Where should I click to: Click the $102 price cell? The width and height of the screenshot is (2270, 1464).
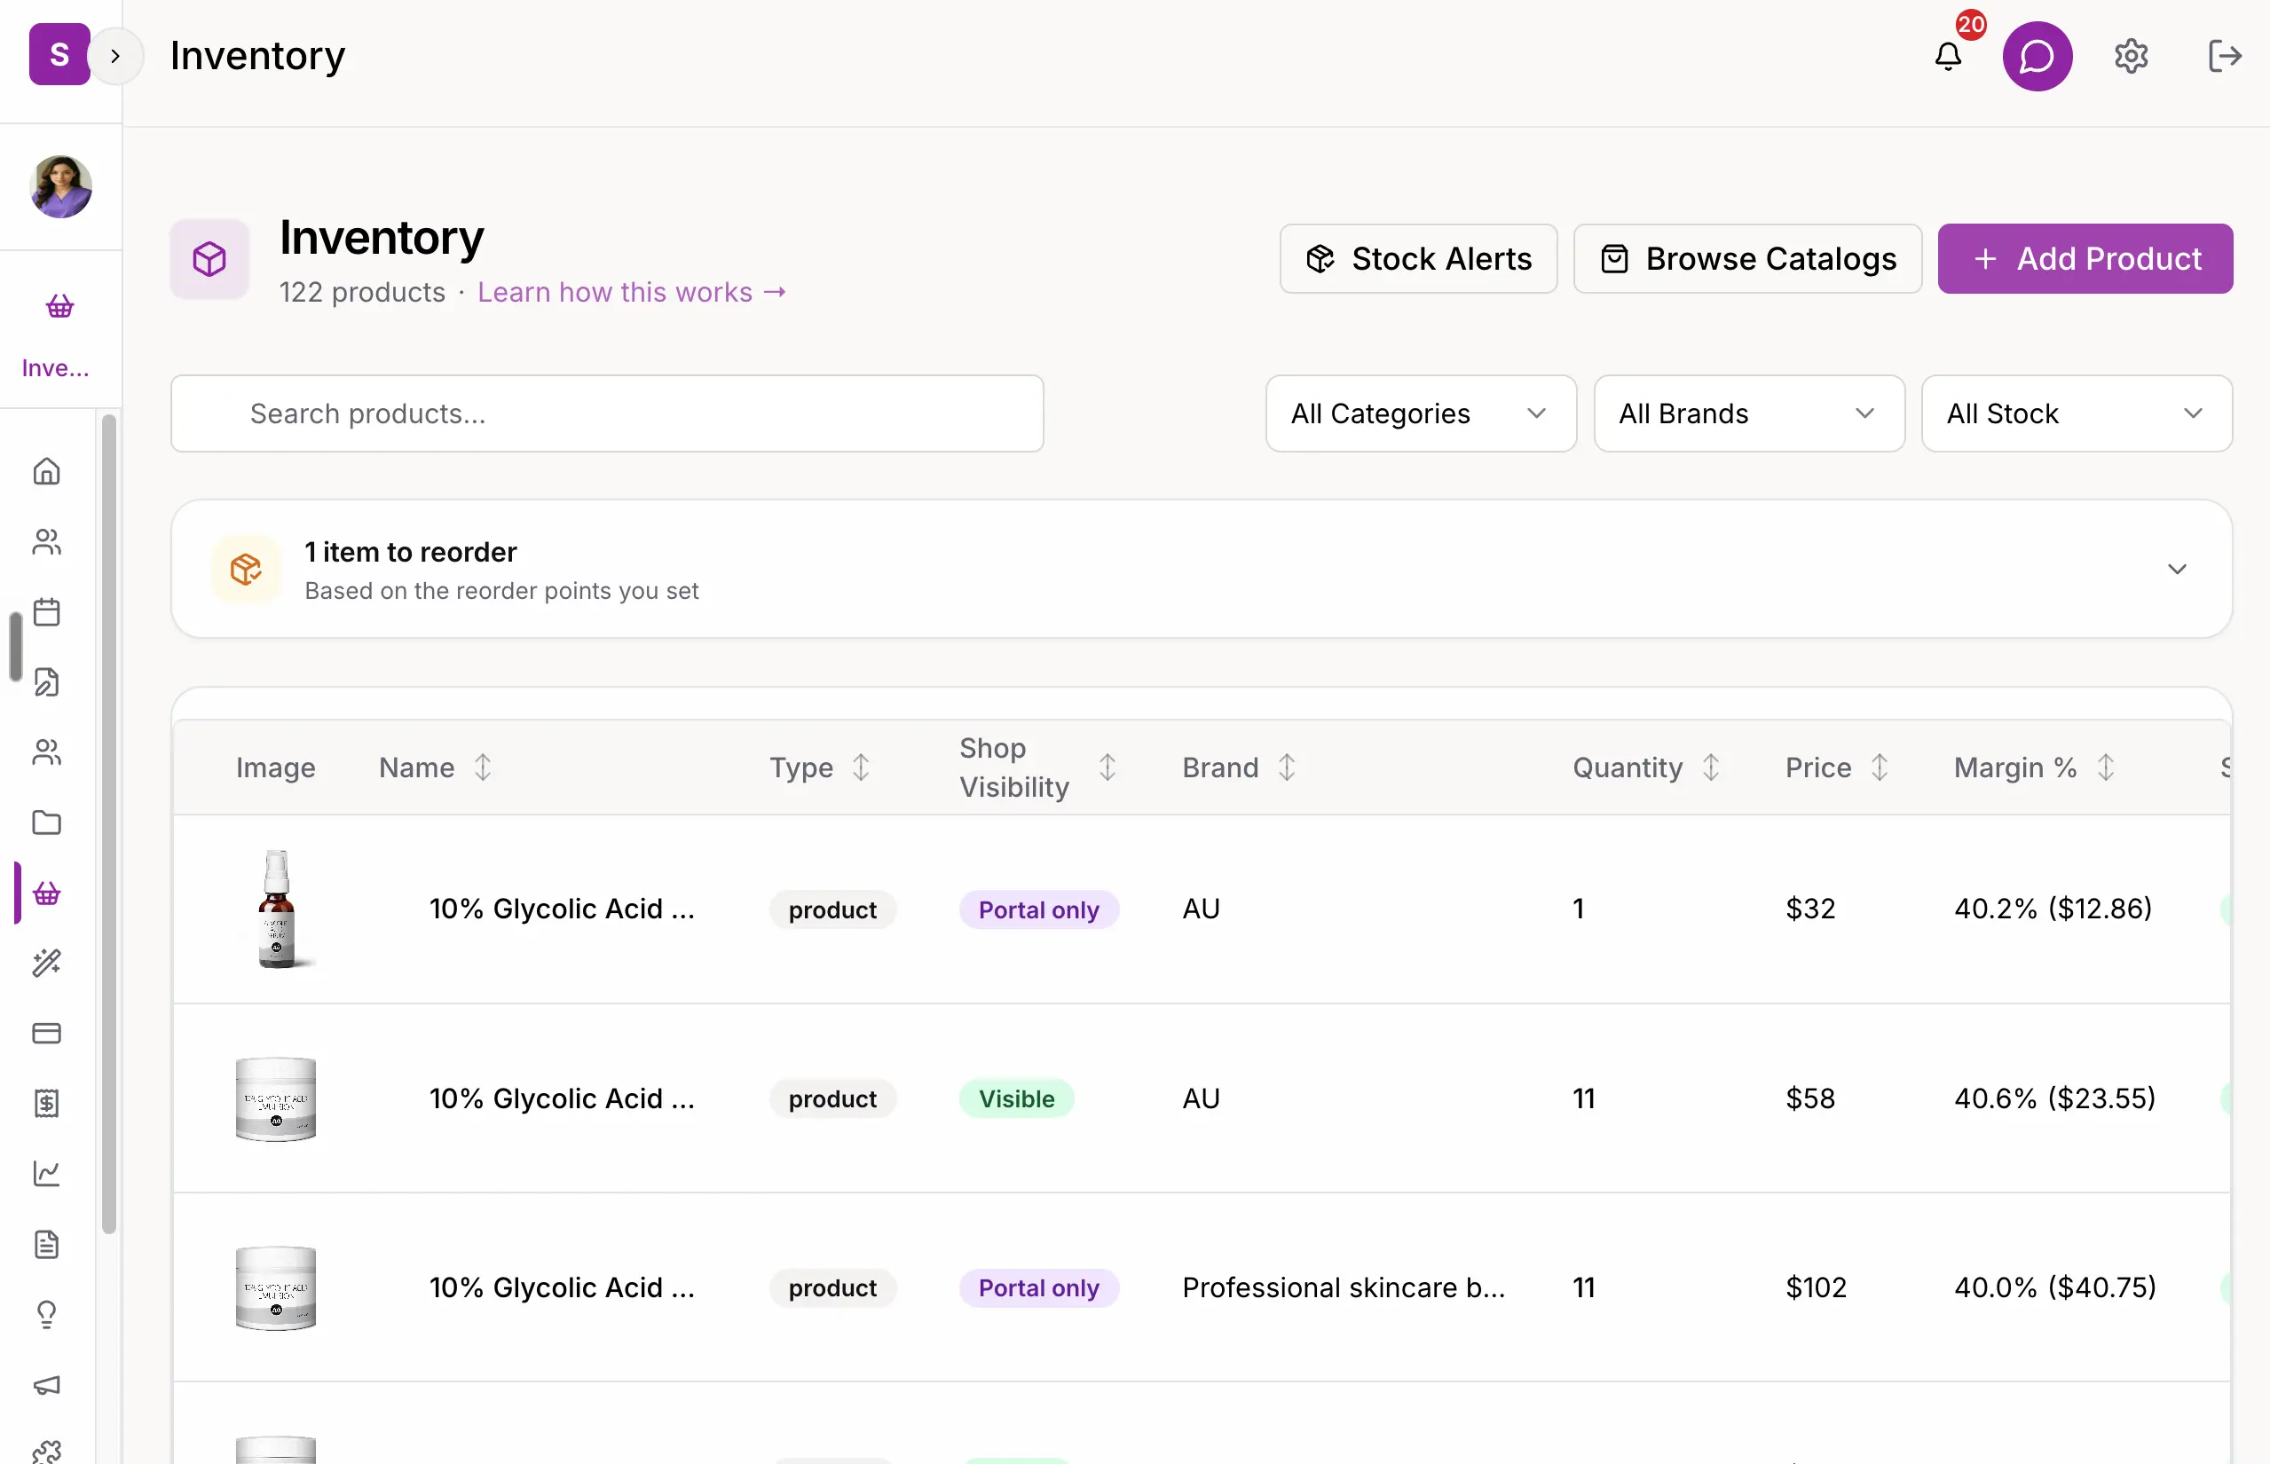(x=1816, y=1287)
